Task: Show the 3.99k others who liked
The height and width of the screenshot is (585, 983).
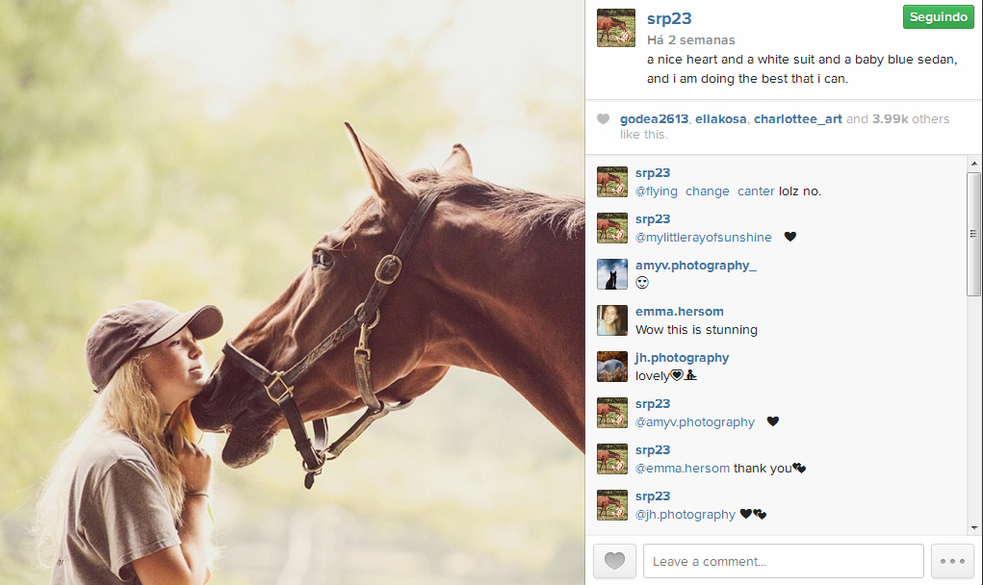Action: [911, 119]
